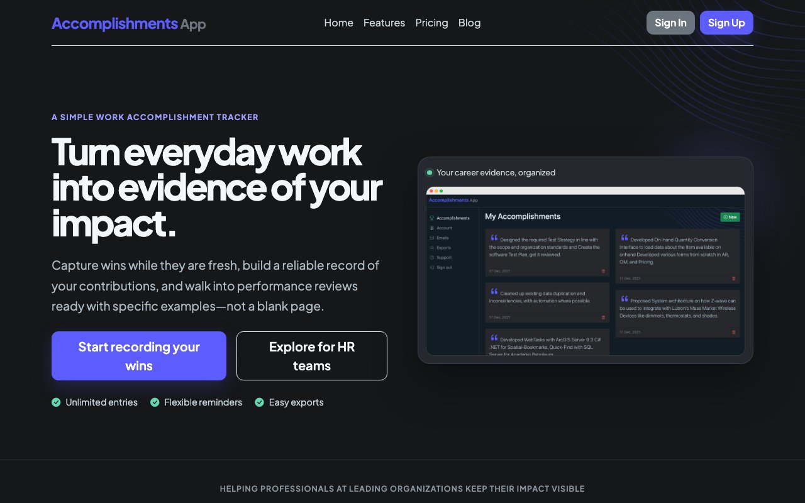Click the Account user icon in preview sidebar
805x503 pixels.
[x=431, y=228]
